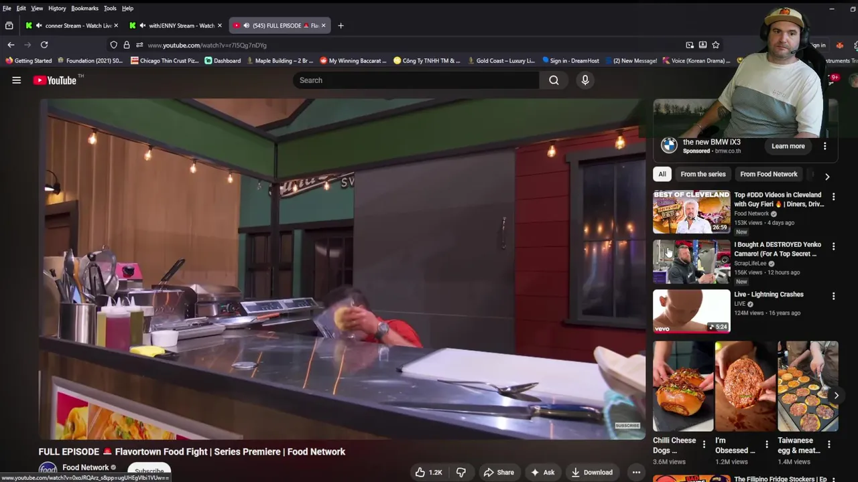Click the install/download page icon in address bar
858x482 pixels.
point(702,45)
